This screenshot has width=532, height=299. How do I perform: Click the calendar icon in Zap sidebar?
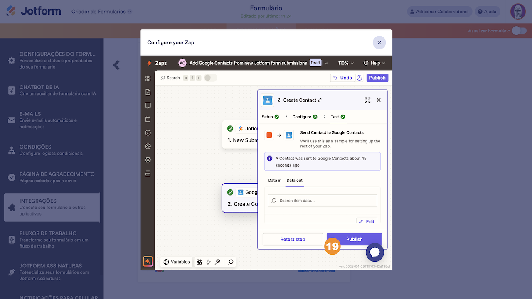pos(148,119)
